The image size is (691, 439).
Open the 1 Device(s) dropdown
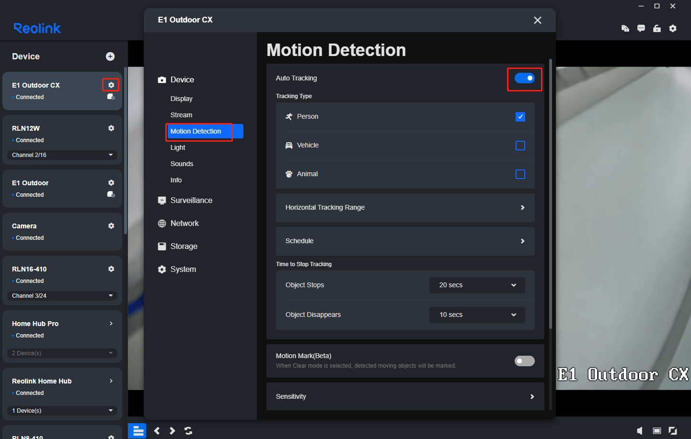(x=62, y=411)
